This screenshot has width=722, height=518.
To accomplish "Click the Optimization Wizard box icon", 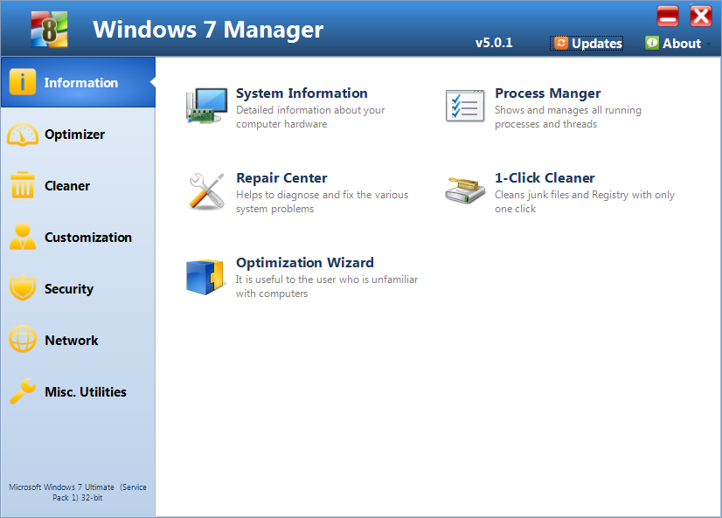I will pyautogui.click(x=205, y=274).
